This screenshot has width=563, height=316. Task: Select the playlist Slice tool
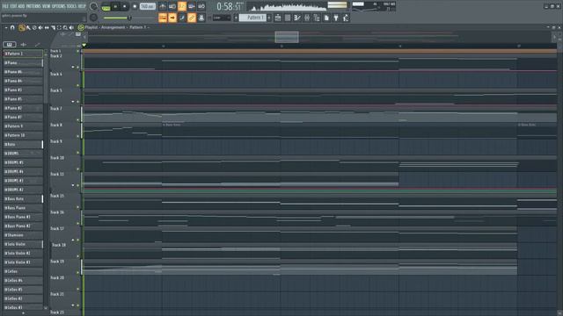coord(53,27)
